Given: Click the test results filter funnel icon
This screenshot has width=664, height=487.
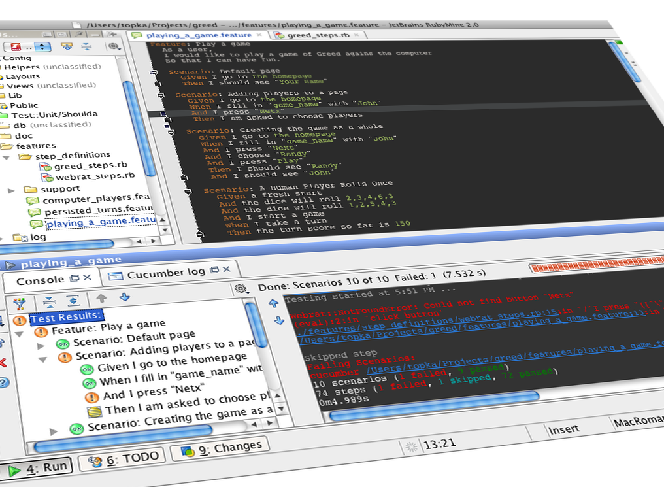Looking at the screenshot, I should coord(19,303).
